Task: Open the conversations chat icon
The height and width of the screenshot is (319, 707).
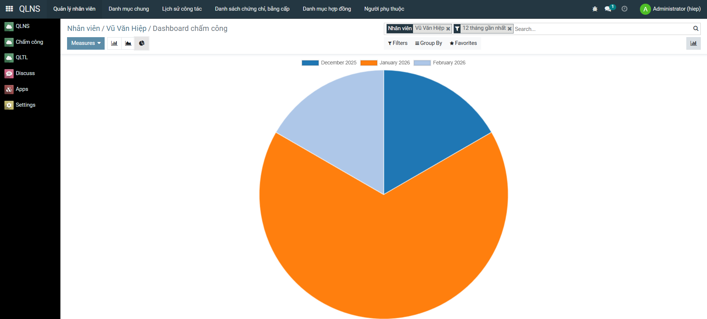Action: pyautogui.click(x=608, y=9)
